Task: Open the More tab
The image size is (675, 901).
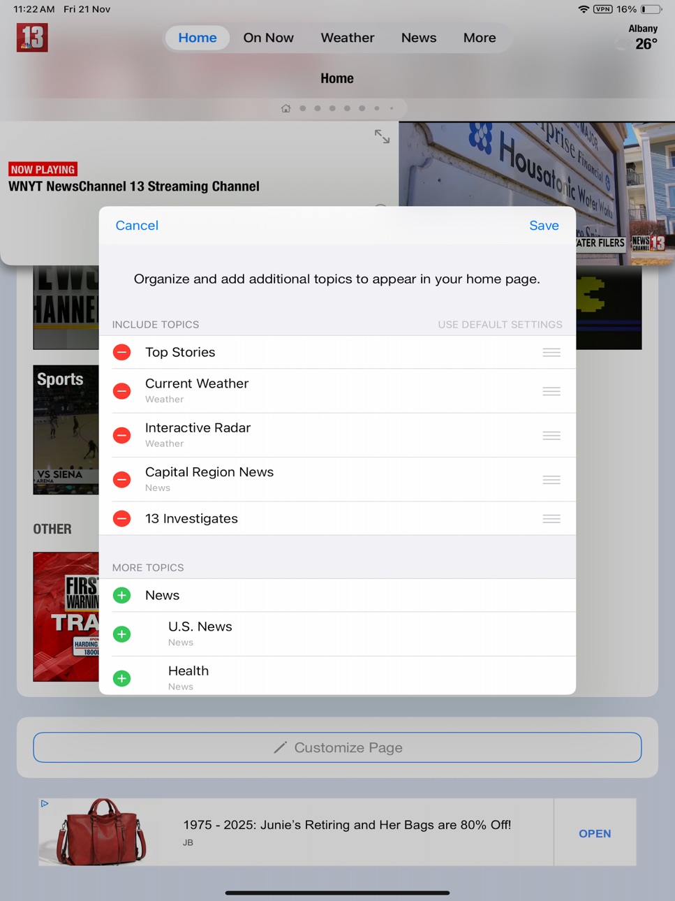Action: [x=480, y=38]
